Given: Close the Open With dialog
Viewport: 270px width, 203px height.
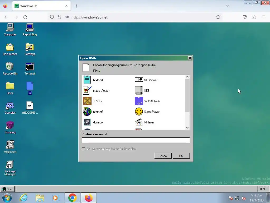Looking at the screenshot, I should [x=190, y=58].
